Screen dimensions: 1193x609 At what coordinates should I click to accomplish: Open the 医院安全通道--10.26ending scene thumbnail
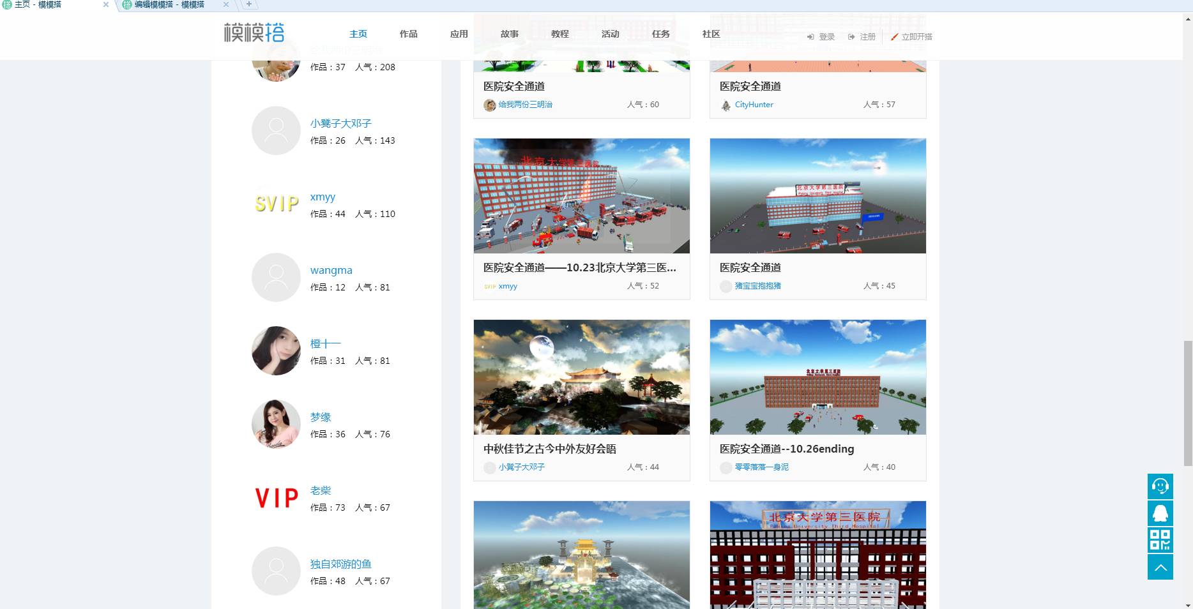pyautogui.click(x=817, y=377)
